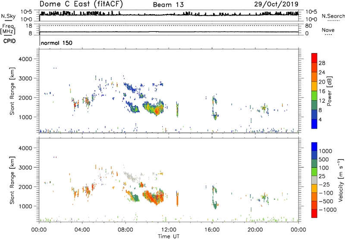
Task: Click the '80' tick on Nave axis
Action: (308, 26)
